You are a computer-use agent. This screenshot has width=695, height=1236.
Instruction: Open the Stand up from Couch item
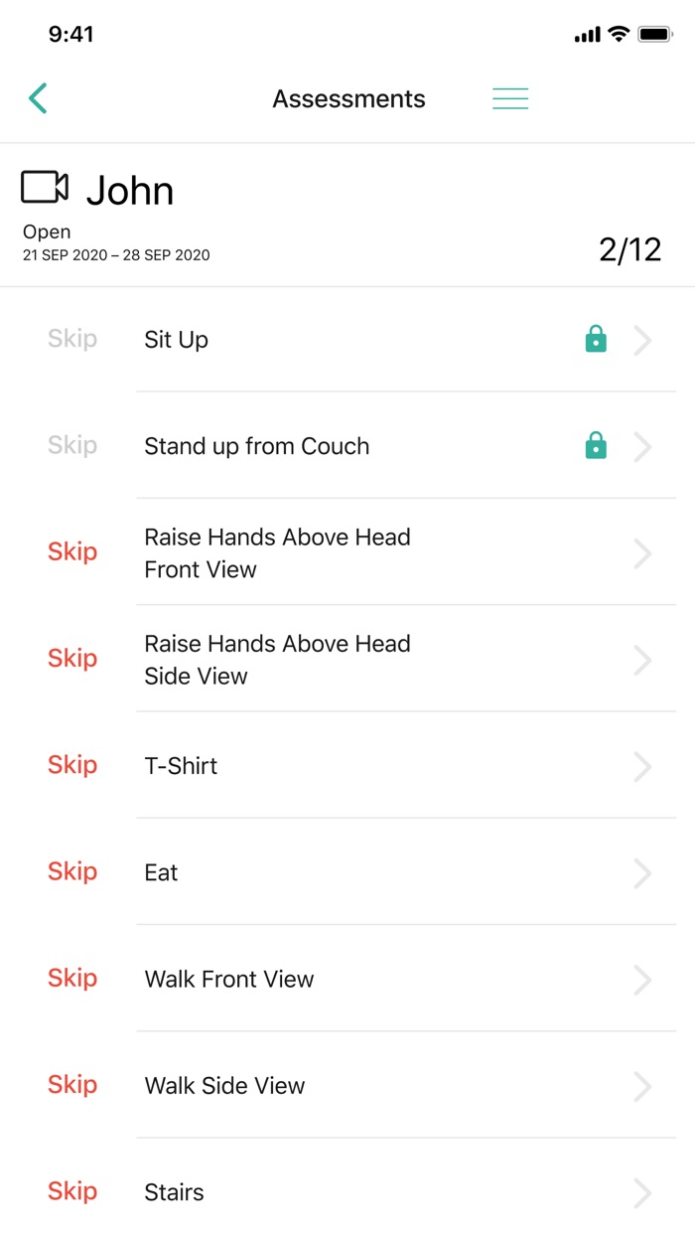tap(256, 447)
